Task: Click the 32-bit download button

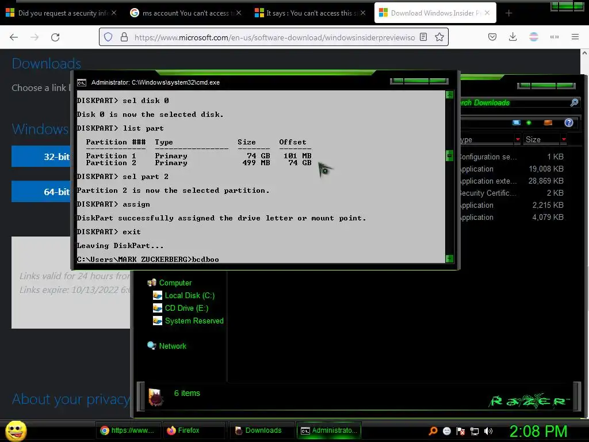Action: point(41,157)
